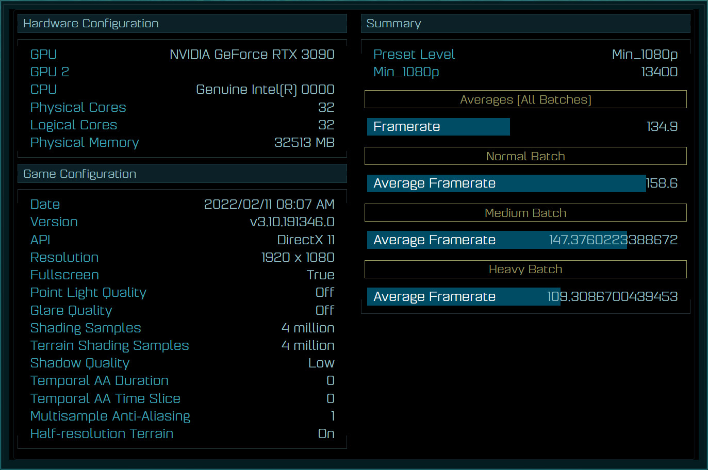
Task: Click the Glare Quality label
Action: [71, 310]
